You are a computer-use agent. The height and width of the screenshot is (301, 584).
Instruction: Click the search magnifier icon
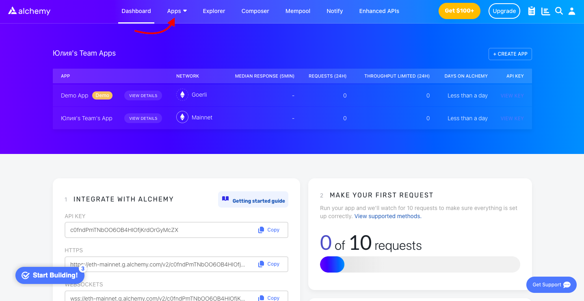click(559, 11)
